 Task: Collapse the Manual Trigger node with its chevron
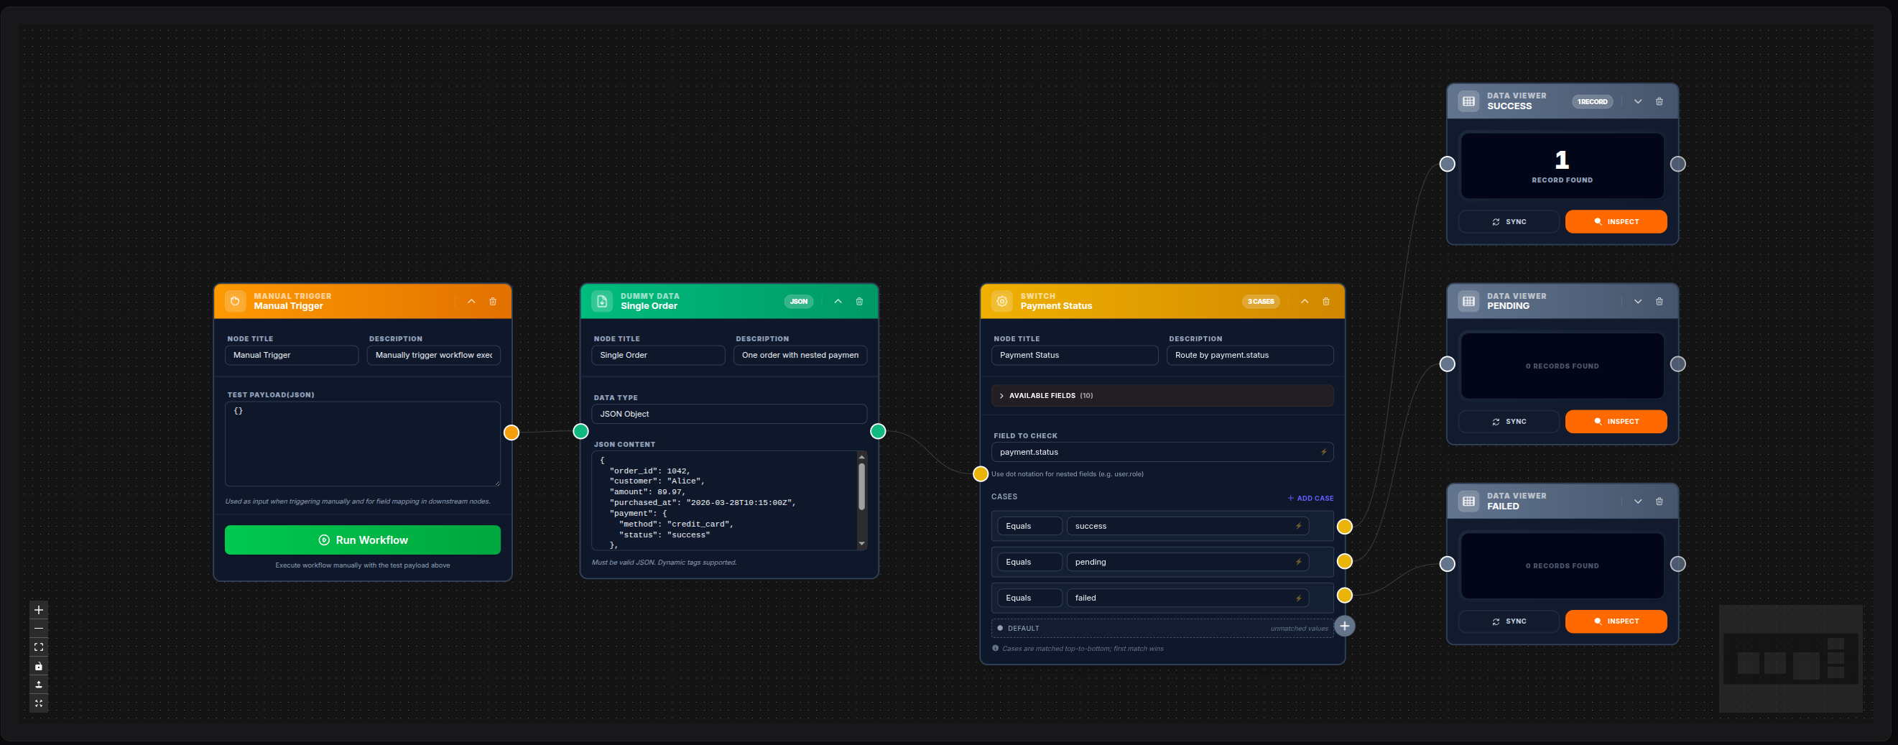point(471,302)
